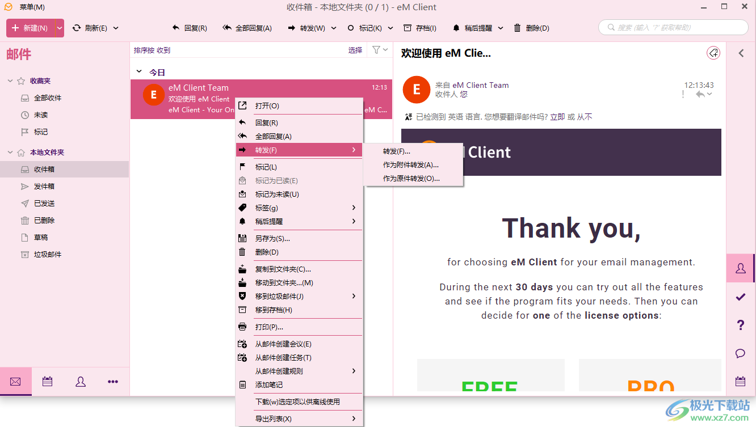
Task: Choose 从邮件创建会议(E) in context menu
Action: click(x=299, y=344)
